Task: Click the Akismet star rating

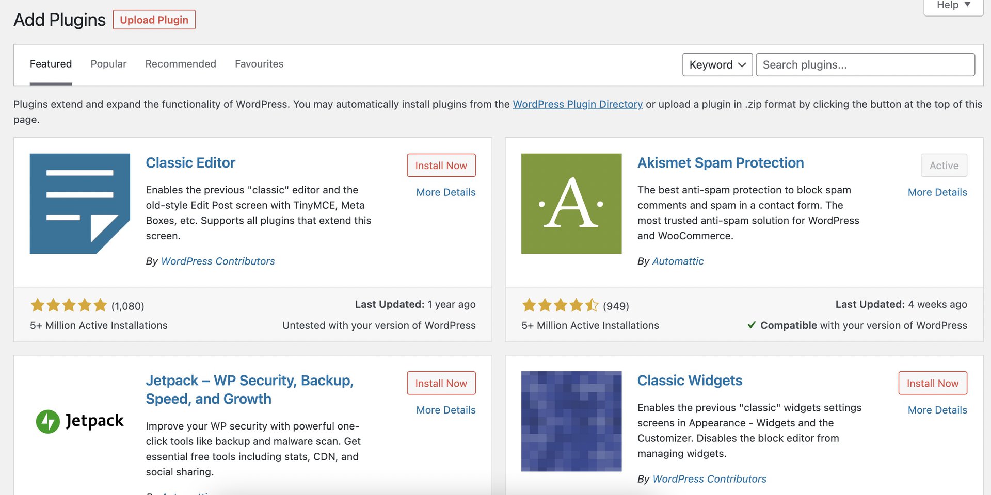Action: click(560, 305)
